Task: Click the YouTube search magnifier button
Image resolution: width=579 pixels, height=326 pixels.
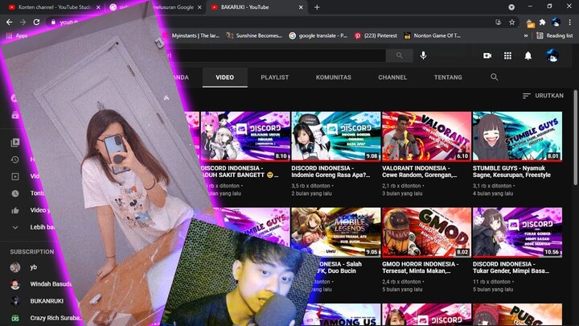Action: pos(398,56)
